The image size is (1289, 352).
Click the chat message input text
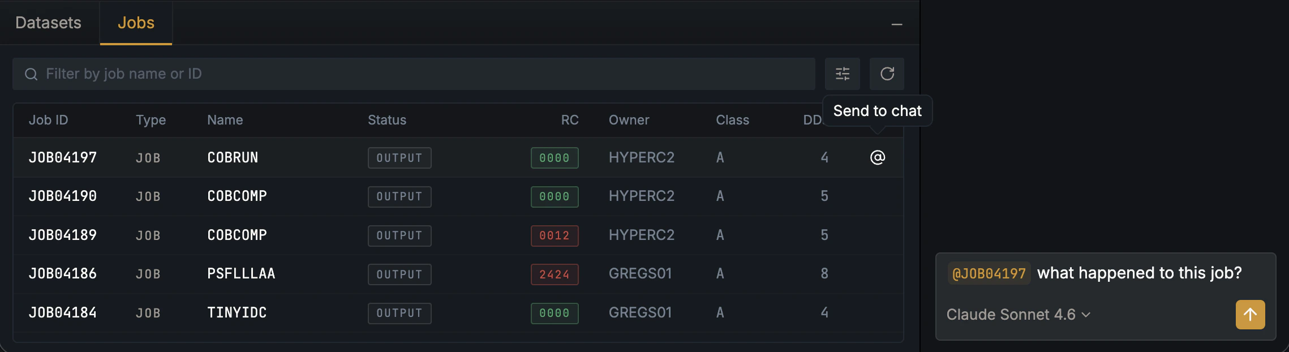[x=1139, y=273]
